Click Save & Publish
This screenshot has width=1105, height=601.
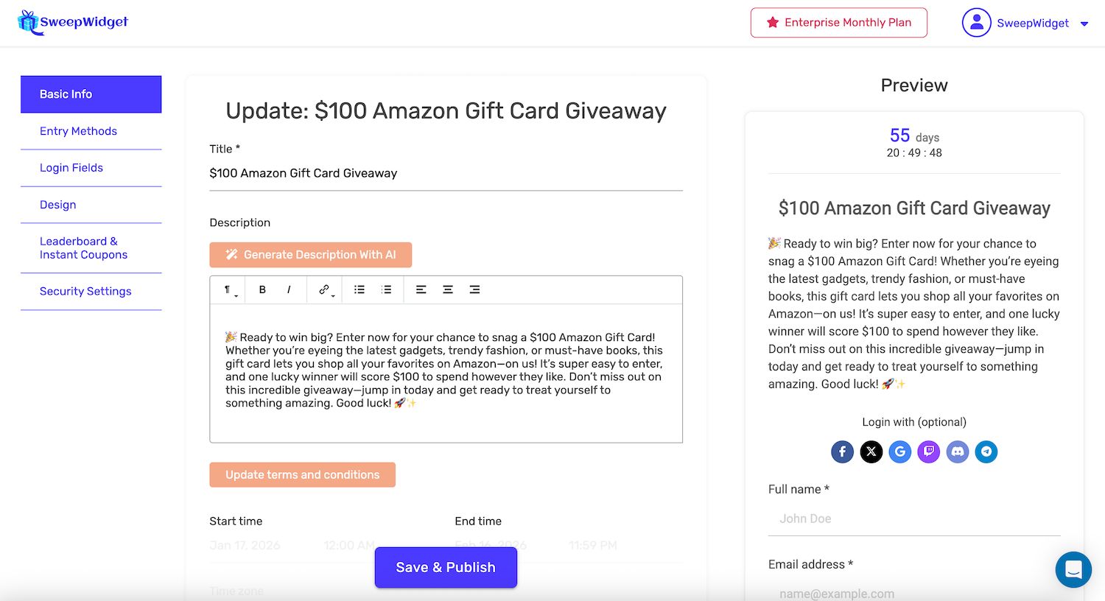click(x=445, y=567)
